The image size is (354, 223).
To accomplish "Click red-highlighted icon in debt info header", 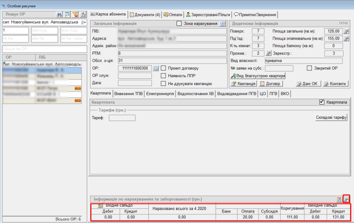I will [x=346, y=199].
